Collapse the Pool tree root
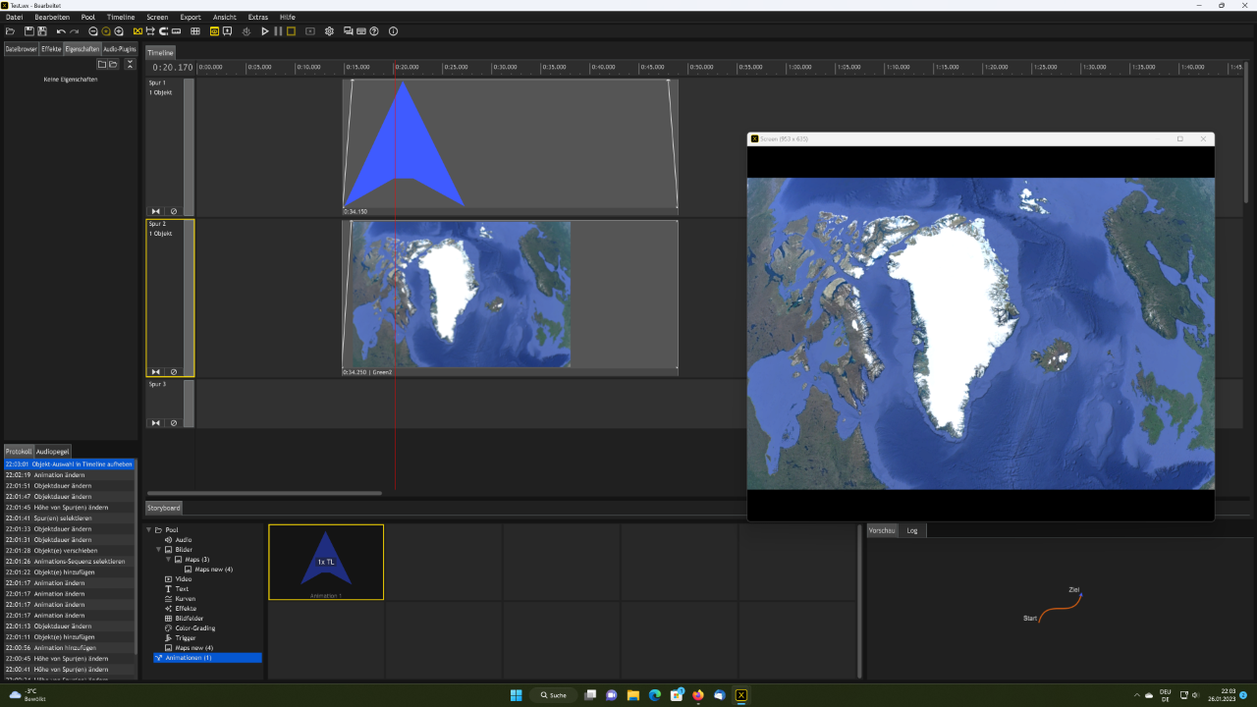Viewport: 1257px width, 707px height. tap(149, 529)
